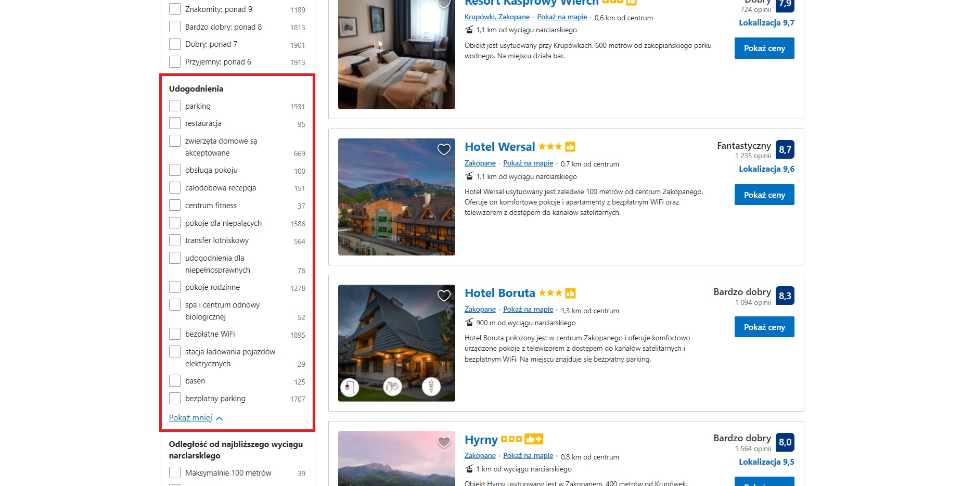Click the 1 235 opinii review count
Image resolution: width=975 pixels, height=486 pixels.
pyautogui.click(x=753, y=156)
